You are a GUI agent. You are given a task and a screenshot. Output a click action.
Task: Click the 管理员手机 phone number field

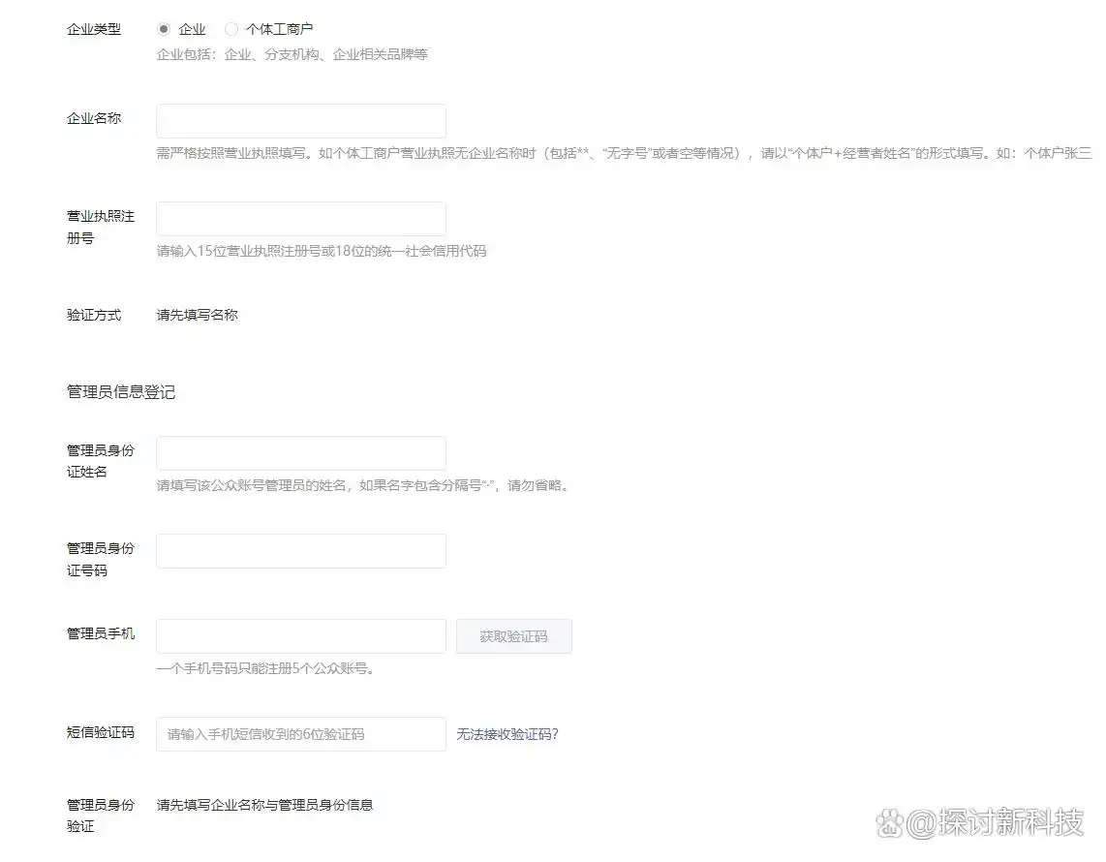[300, 636]
